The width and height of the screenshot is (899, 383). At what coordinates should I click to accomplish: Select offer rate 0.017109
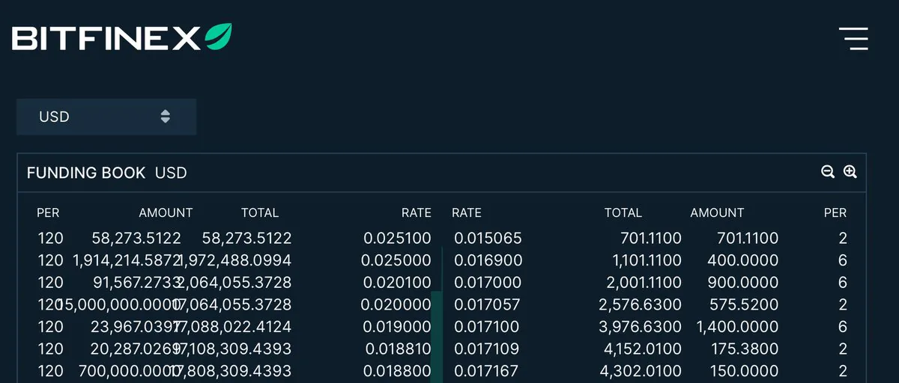[x=487, y=349]
